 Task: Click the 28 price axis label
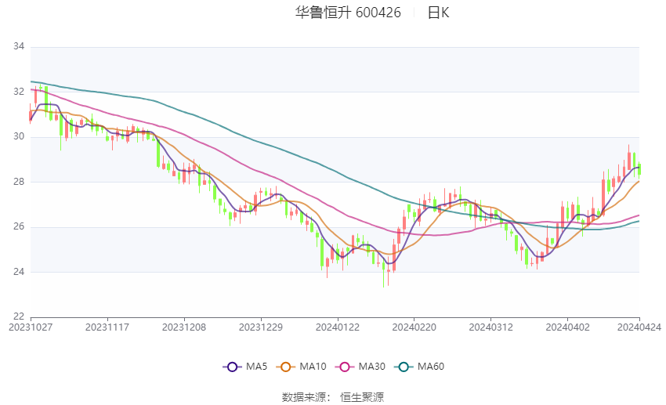[19, 182]
